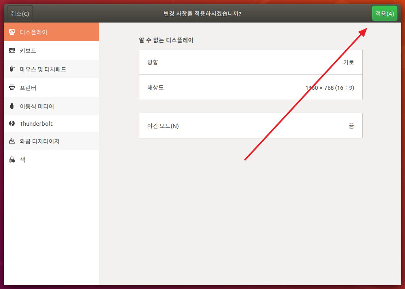The height and width of the screenshot is (289, 405).
Task: Open the 키보드 settings panel
Action: (x=51, y=51)
